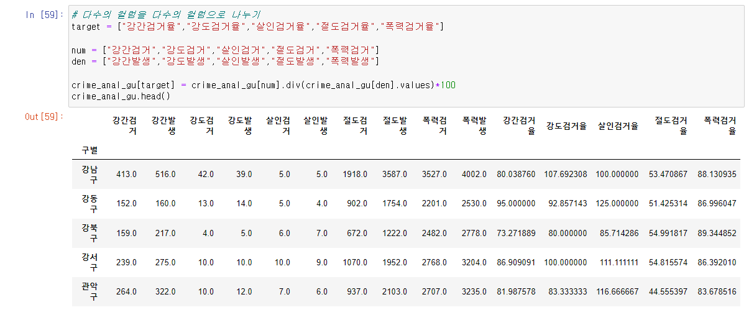754x315 pixels.
Task: Click the 강간검거 column header
Action: tap(126, 126)
